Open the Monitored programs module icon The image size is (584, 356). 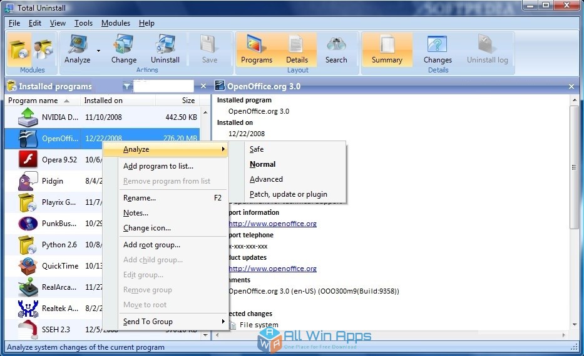pyautogui.click(x=43, y=49)
